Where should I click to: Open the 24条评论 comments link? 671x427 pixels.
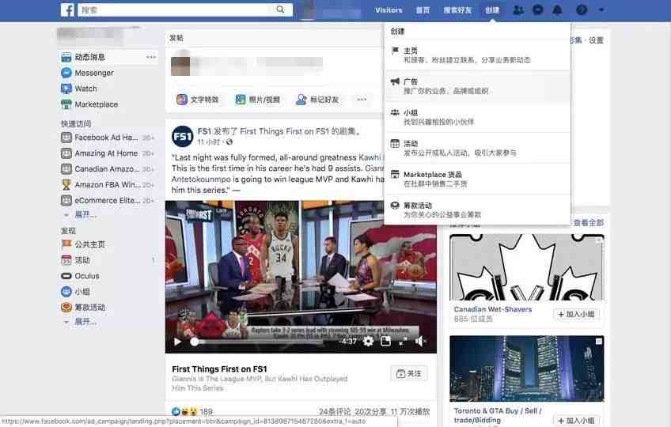335,412
